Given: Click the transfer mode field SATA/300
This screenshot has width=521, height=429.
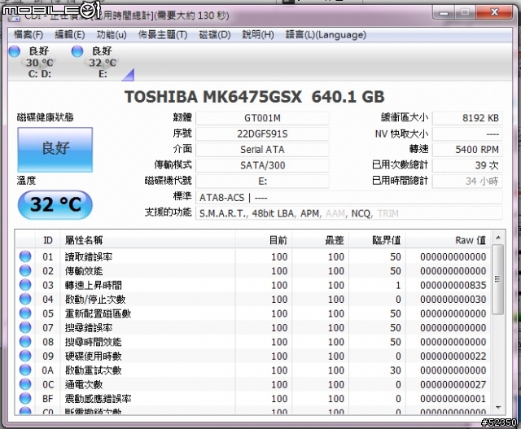Looking at the screenshot, I should 262,165.
